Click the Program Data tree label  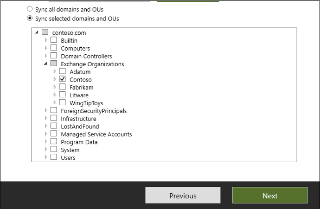tap(79, 142)
